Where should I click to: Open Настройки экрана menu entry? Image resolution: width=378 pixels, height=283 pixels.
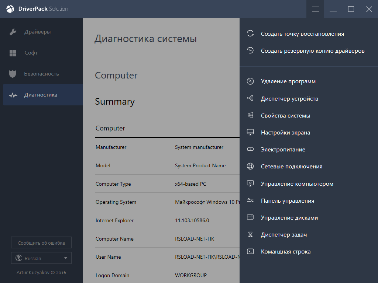click(x=285, y=133)
